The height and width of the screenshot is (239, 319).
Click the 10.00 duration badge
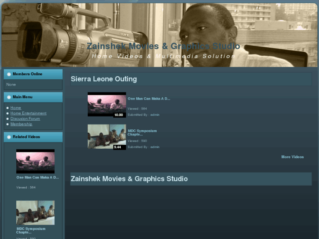point(119,115)
